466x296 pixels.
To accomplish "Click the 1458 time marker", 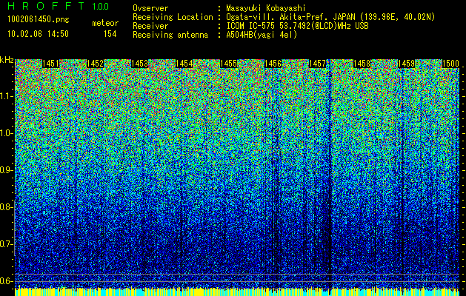I will point(362,64).
